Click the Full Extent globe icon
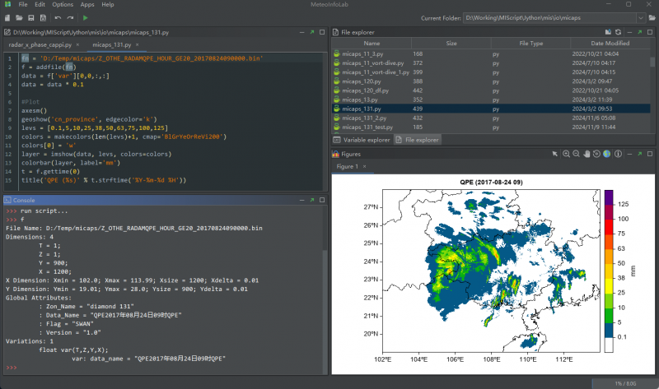The height and width of the screenshot is (389, 659). tap(606, 154)
